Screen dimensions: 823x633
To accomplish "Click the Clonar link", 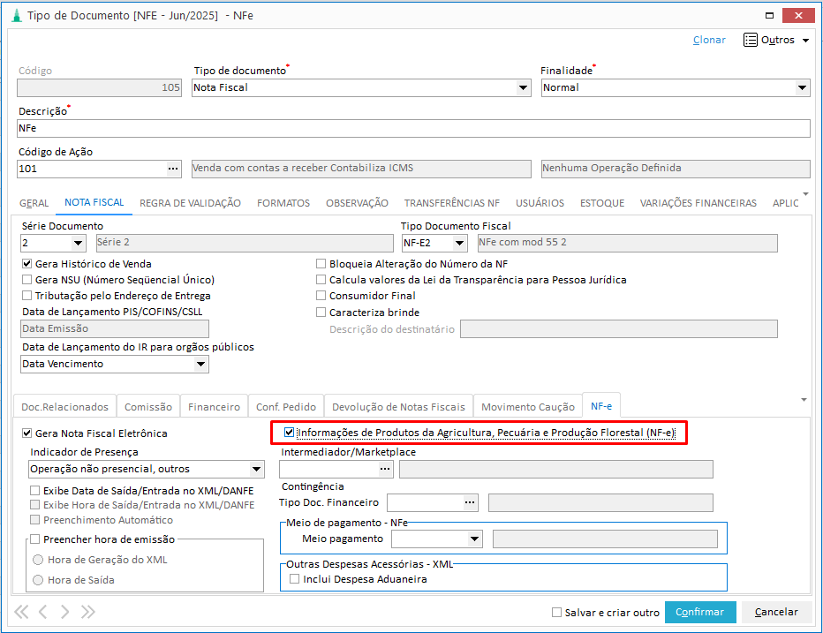I will 709,40.
